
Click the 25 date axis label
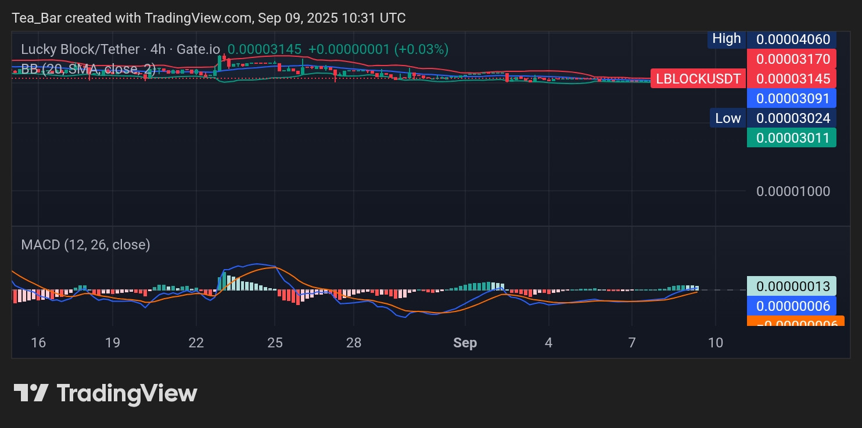pos(275,343)
